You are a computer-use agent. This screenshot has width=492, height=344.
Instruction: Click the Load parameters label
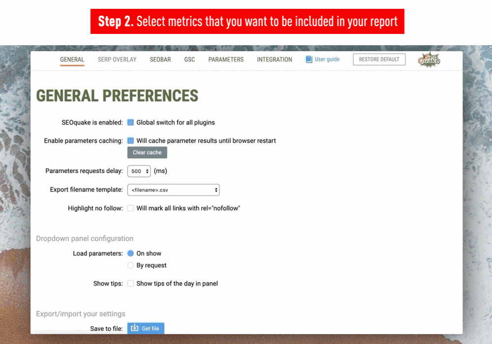[98, 254]
